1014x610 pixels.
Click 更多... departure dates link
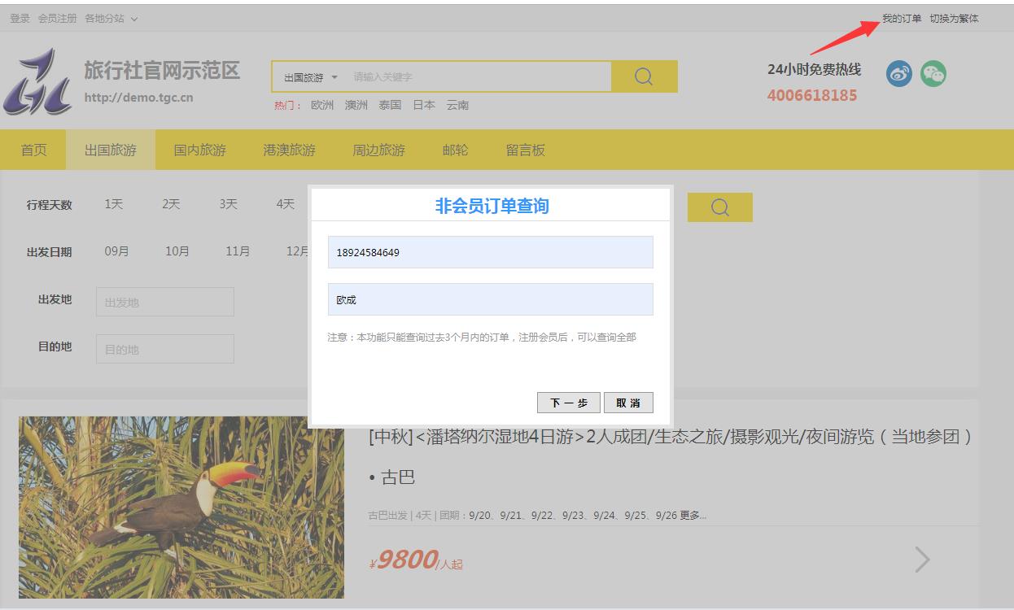pyautogui.click(x=693, y=515)
